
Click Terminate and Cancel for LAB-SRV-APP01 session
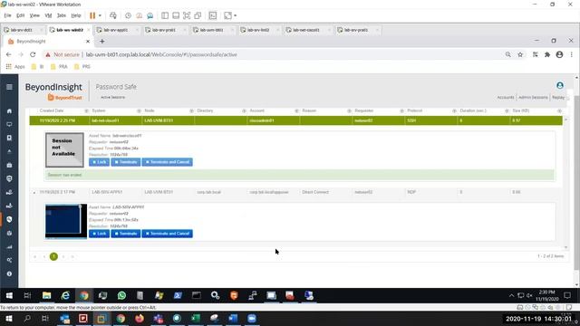167,234
